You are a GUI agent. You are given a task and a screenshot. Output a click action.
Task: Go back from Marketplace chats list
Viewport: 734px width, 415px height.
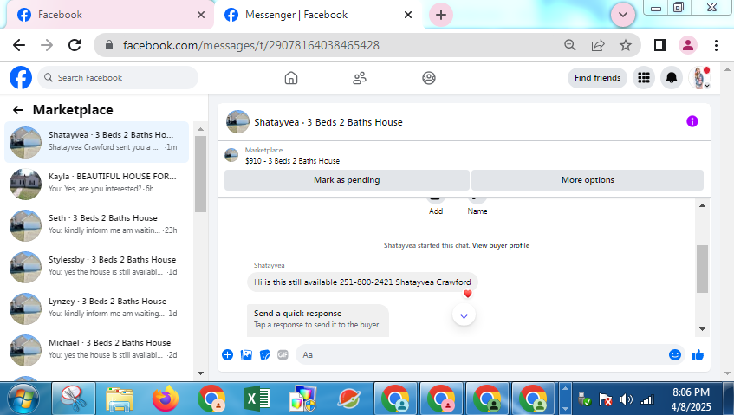(18, 110)
